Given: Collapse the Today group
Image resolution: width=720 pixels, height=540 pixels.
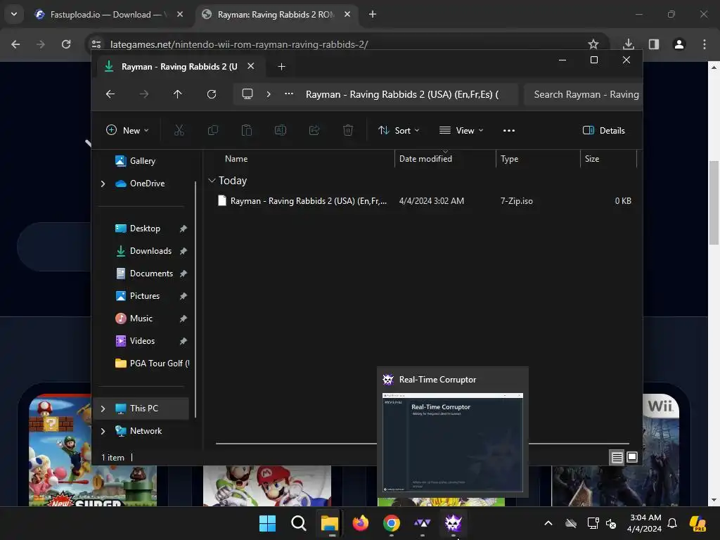Looking at the screenshot, I should coord(212,181).
